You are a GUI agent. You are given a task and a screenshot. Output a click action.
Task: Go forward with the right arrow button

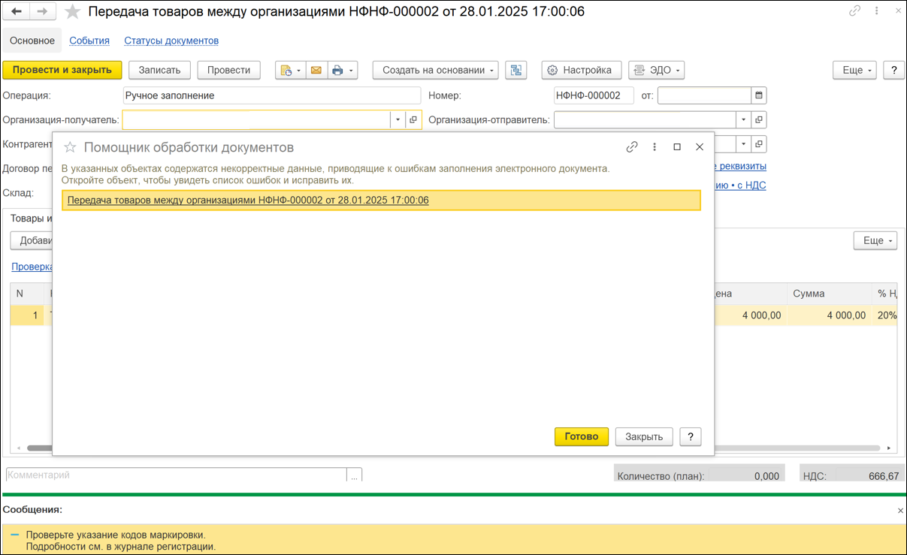[42, 11]
